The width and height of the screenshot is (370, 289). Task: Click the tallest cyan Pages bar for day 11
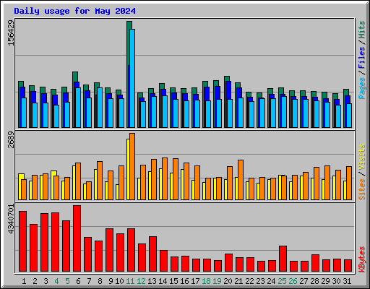tap(132, 78)
